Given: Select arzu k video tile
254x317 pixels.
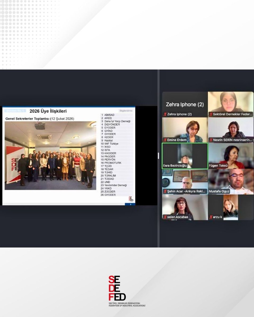Looking at the screenshot, I should click(231, 207).
